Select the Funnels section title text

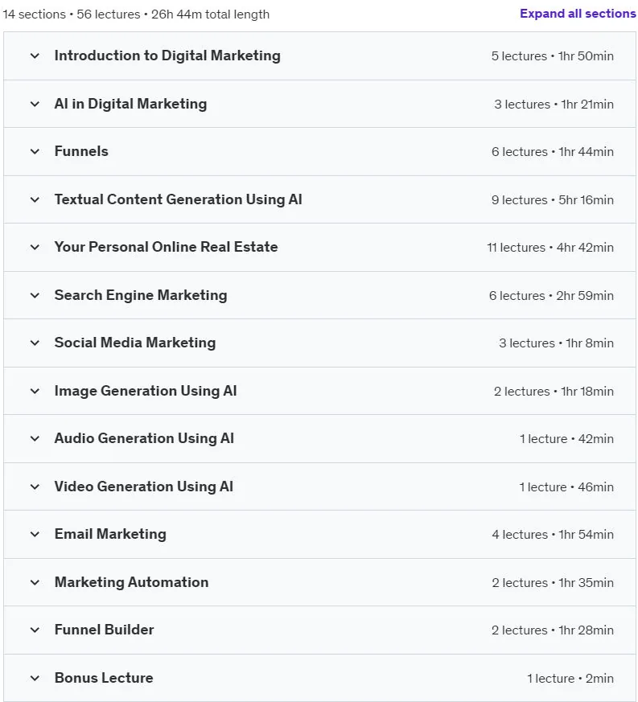81,151
